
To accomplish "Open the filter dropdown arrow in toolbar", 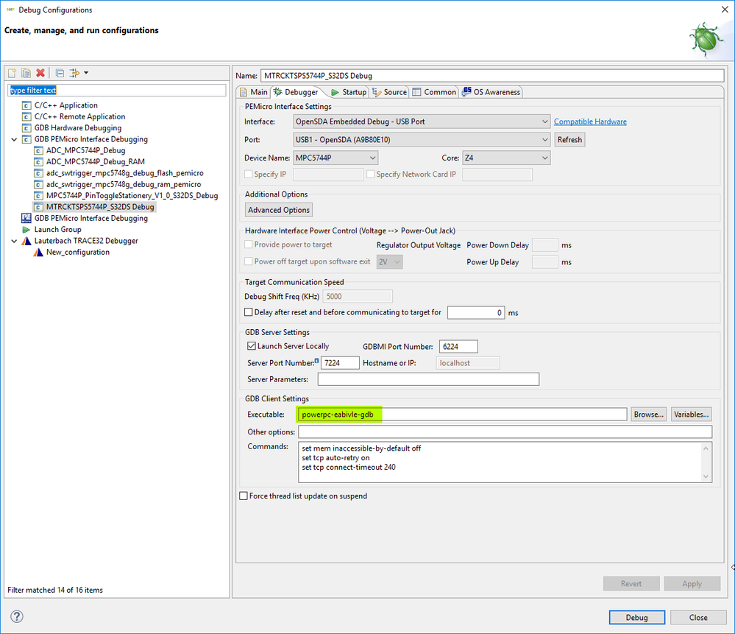I will pyautogui.click(x=86, y=73).
